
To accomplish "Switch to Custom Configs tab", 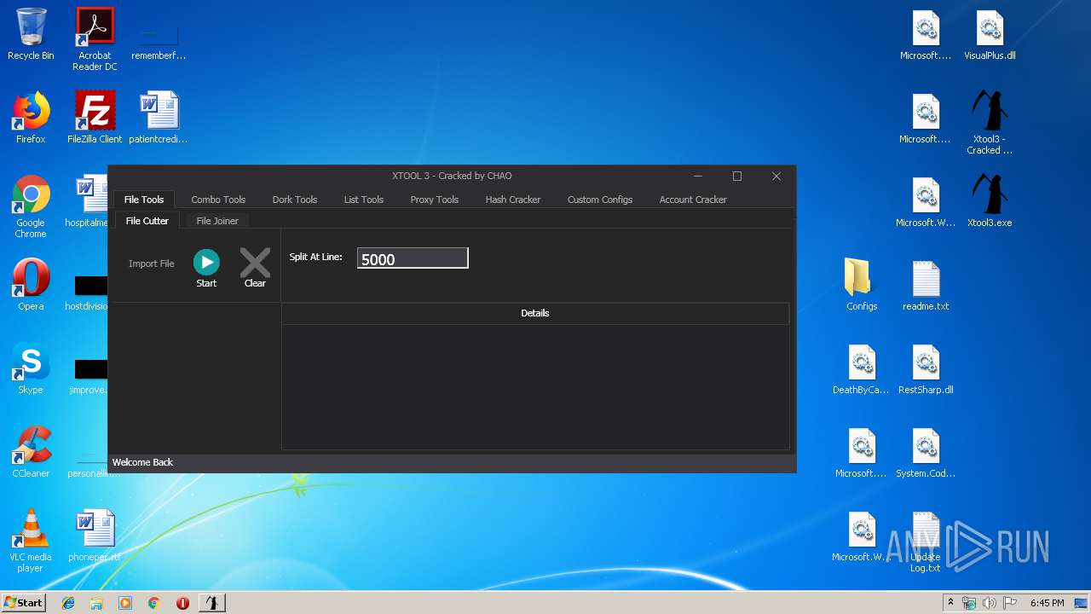I will pyautogui.click(x=600, y=200).
